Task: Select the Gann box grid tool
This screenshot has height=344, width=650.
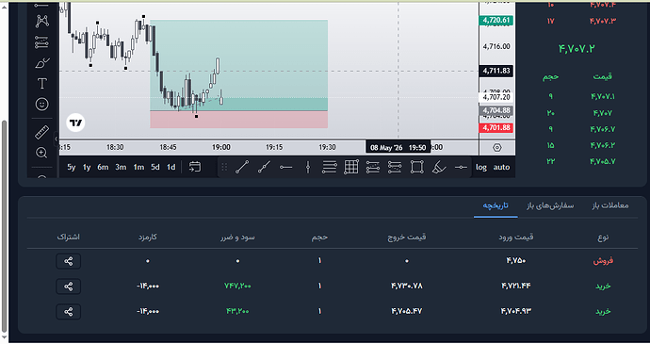Action: (351, 167)
